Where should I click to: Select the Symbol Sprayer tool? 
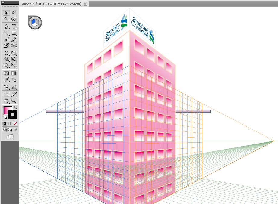[x=6, y=87]
